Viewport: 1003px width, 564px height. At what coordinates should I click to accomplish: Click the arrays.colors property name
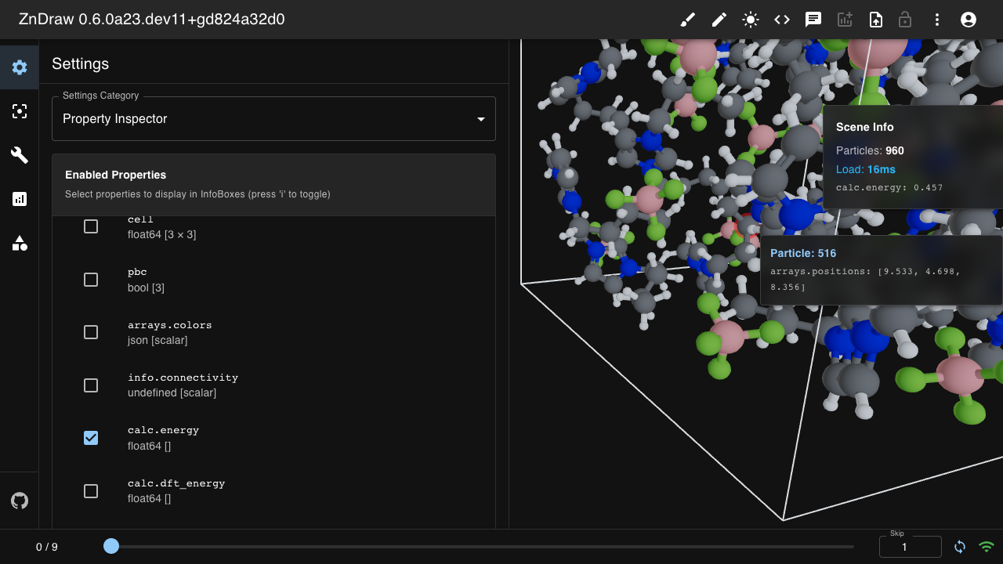coord(170,325)
